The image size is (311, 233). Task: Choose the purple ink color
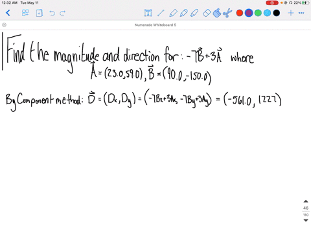[x=249, y=13]
